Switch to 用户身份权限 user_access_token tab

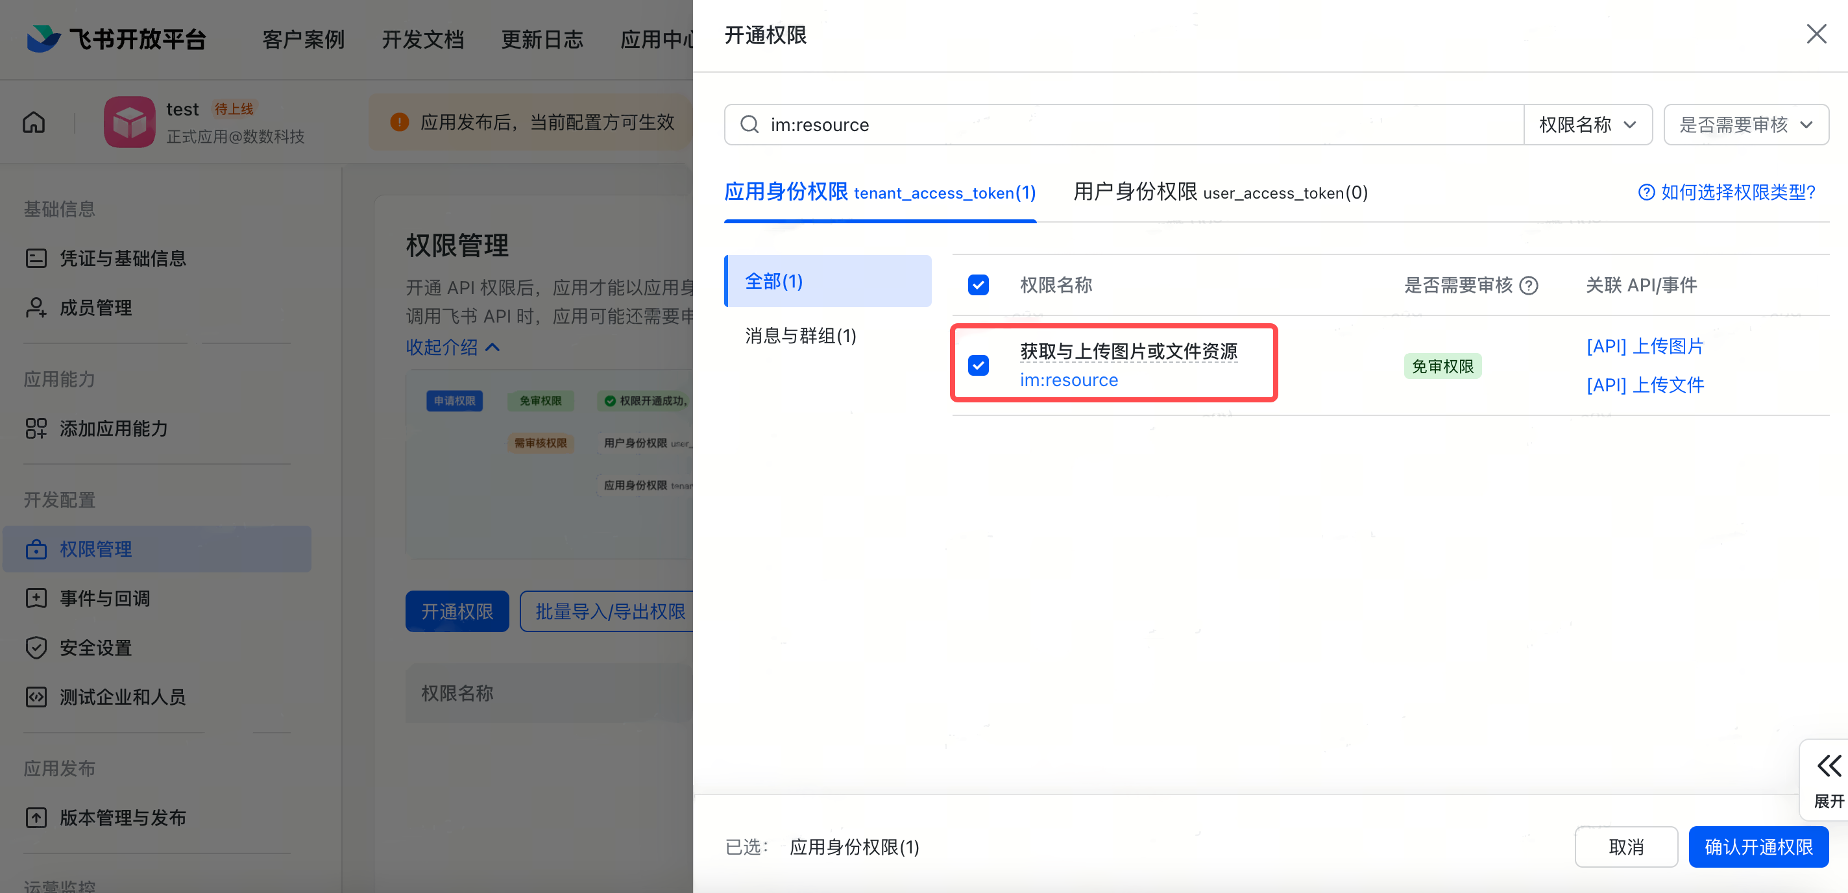(x=1221, y=192)
